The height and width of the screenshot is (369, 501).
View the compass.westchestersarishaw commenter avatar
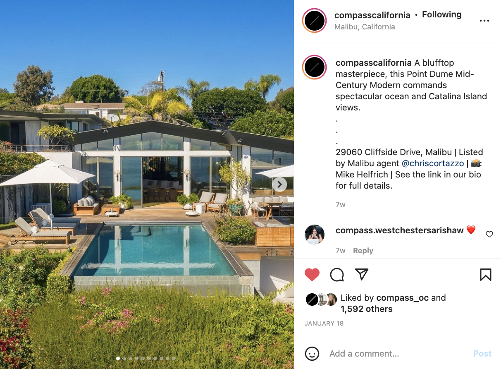coord(315,235)
